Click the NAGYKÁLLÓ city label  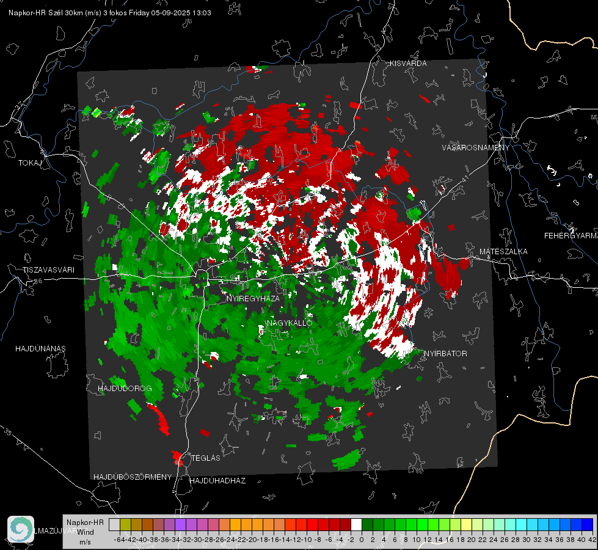click(x=290, y=323)
